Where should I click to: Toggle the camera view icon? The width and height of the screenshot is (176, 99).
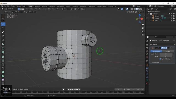click(x=143, y=31)
